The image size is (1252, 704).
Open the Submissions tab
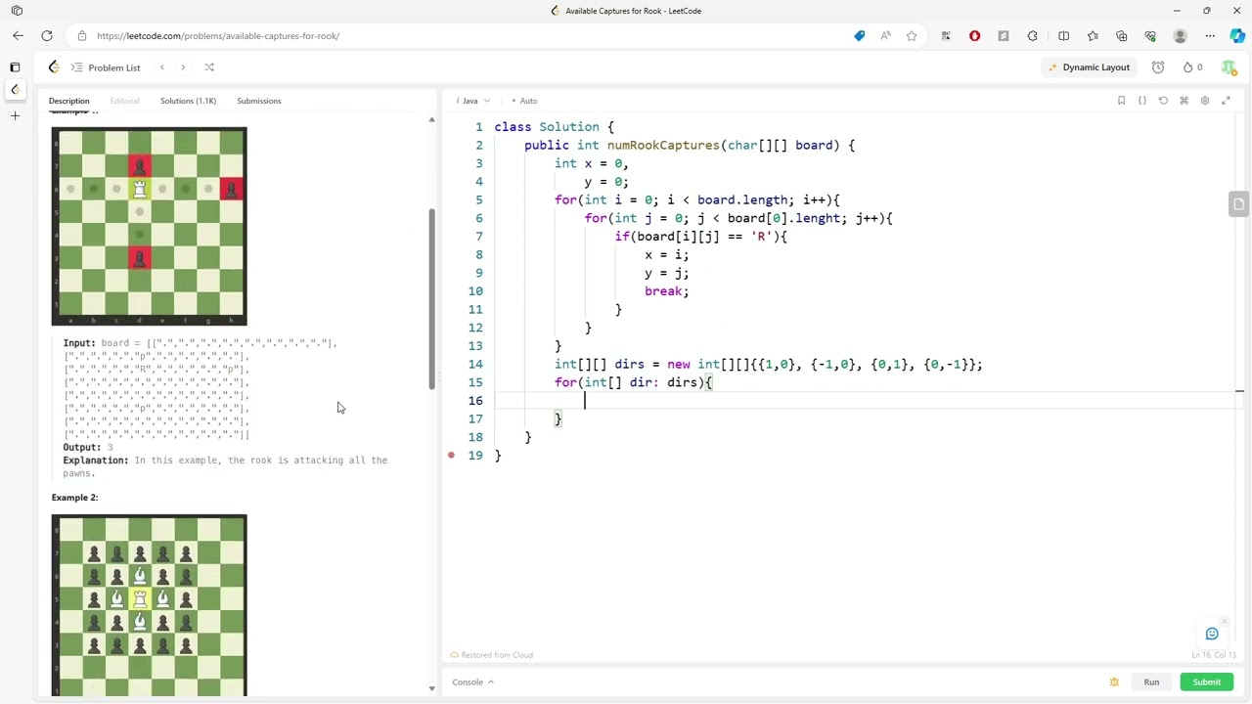[x=258, y=101]
